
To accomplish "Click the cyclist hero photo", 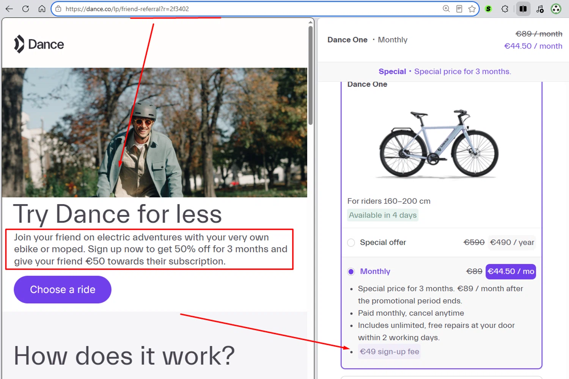I will [154, 133].
